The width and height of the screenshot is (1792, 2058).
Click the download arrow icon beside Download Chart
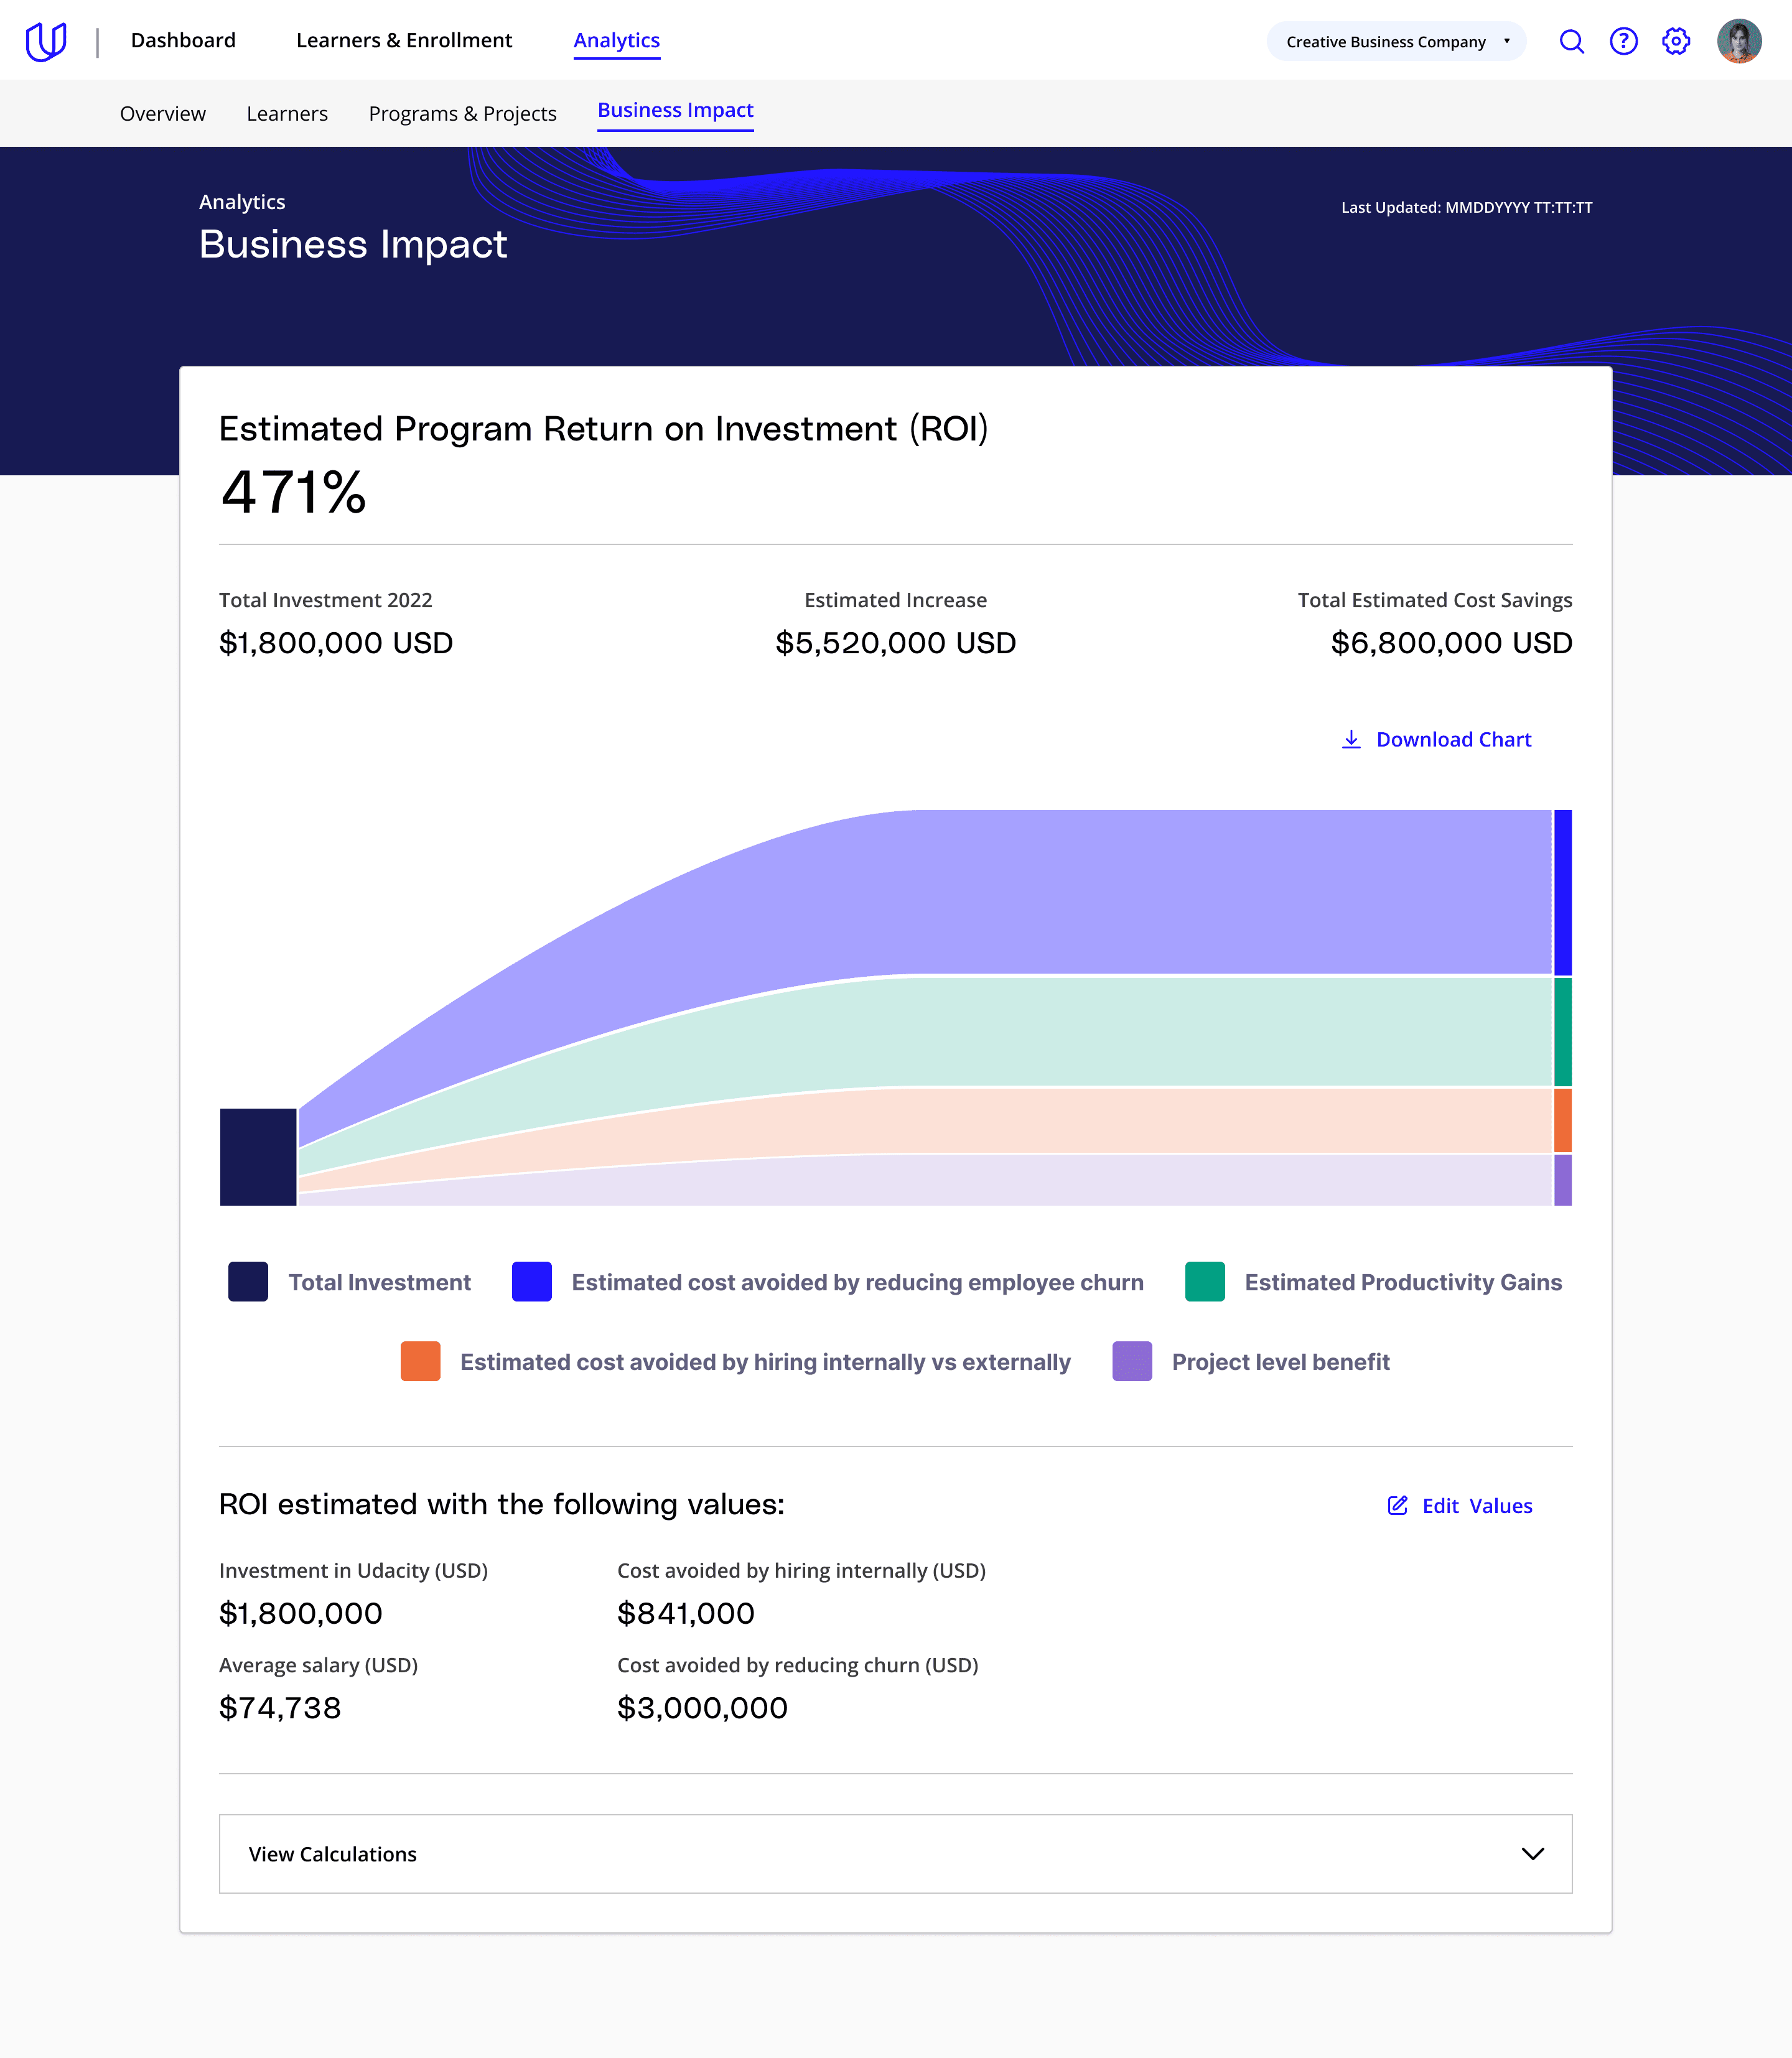click(x=1351, y=739)
